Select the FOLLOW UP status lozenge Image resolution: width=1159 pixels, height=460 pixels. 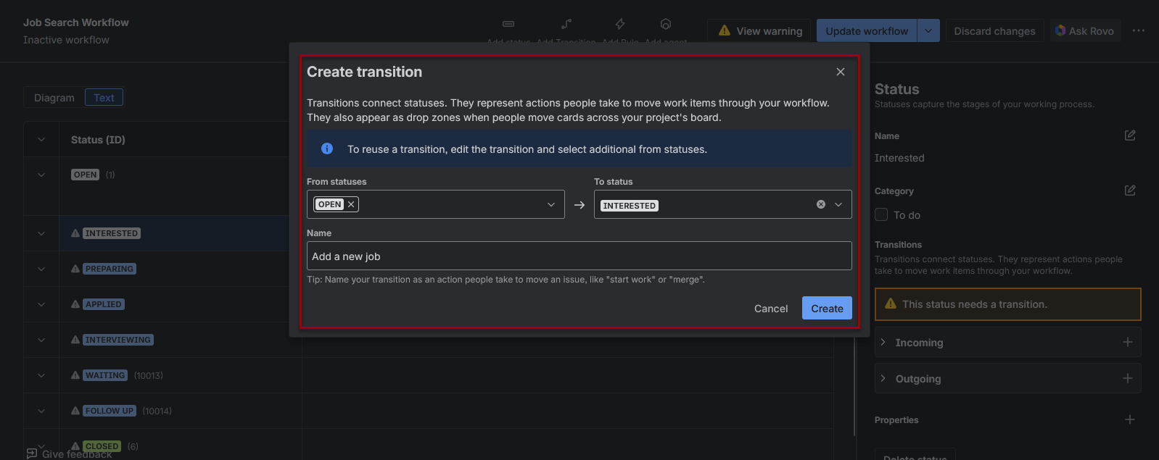(x=110, y=411)
